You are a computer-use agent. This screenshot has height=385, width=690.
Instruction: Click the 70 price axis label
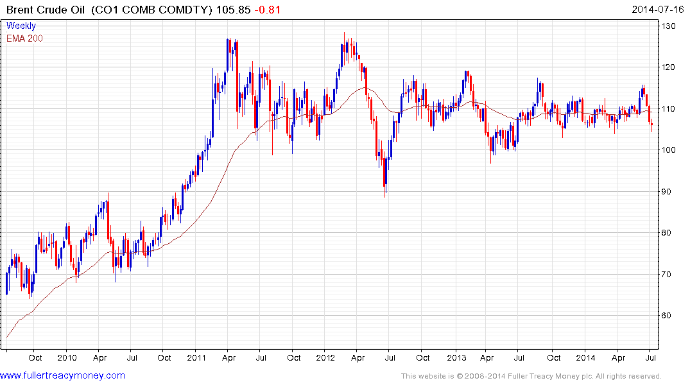pyautogui.click(x=667, y=274)
